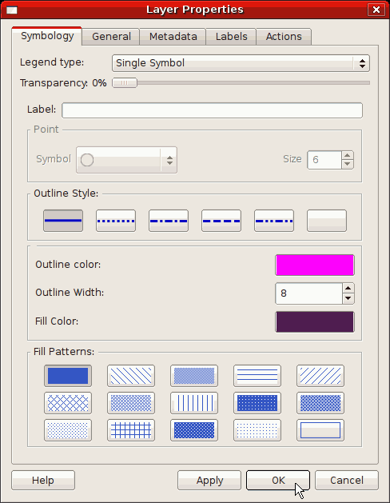The width and height of the screenshot is (390, 503).
Task: Increase Outline Width with up arrow
Action: click(x=348, y=288)
